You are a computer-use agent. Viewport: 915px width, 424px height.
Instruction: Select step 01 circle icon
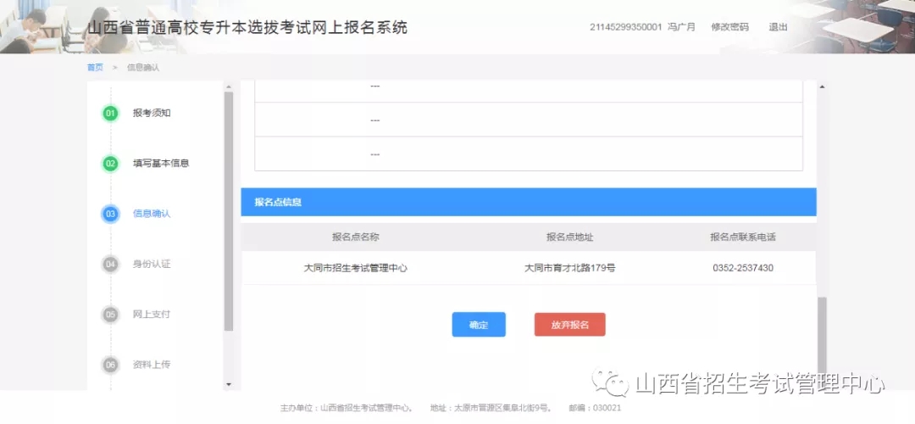[110, 114]
